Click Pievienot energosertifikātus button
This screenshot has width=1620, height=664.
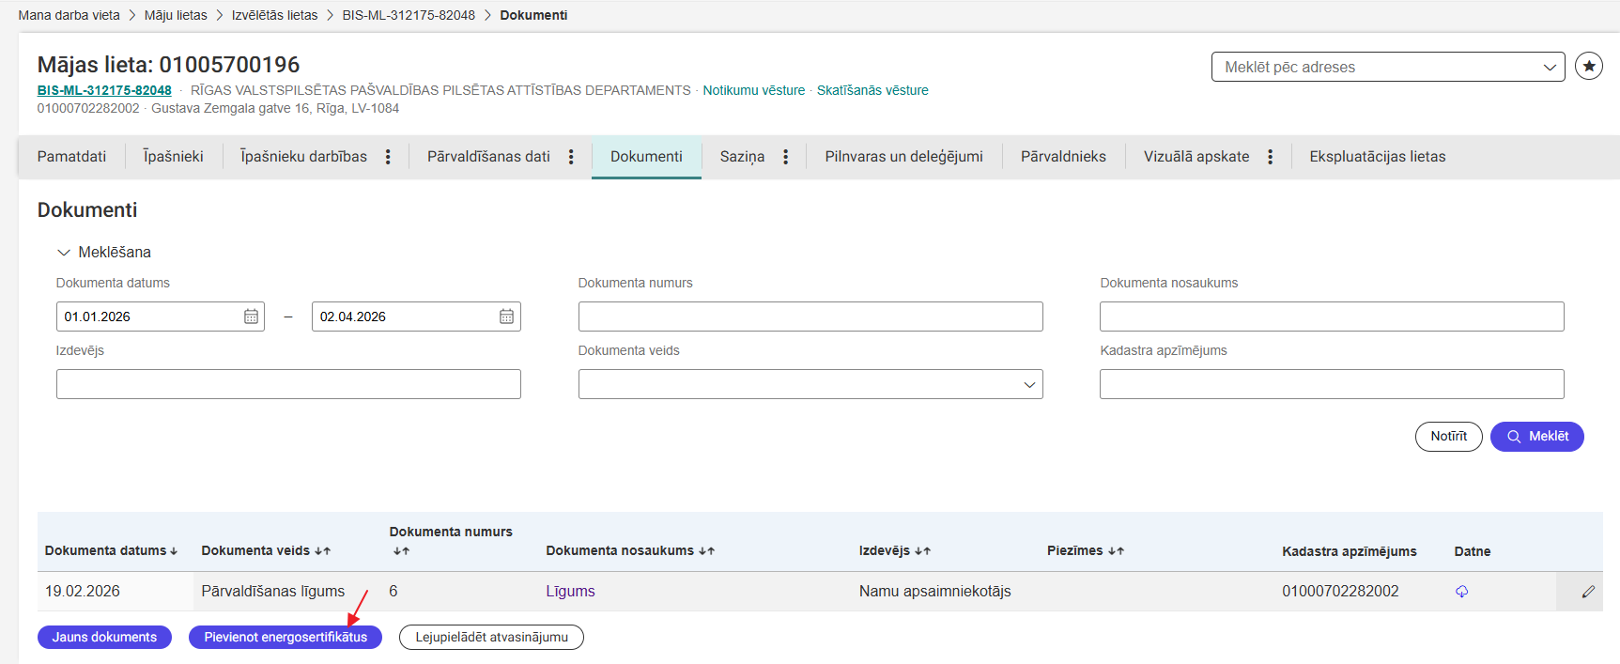click(285, 637)
